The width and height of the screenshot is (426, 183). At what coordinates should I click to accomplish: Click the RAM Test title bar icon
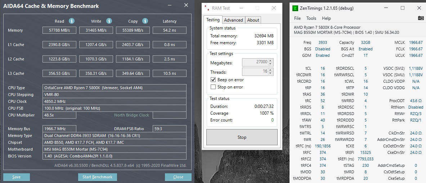coord(207,8)
